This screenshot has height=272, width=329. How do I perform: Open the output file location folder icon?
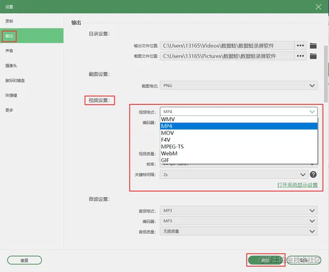coord(313,46)
